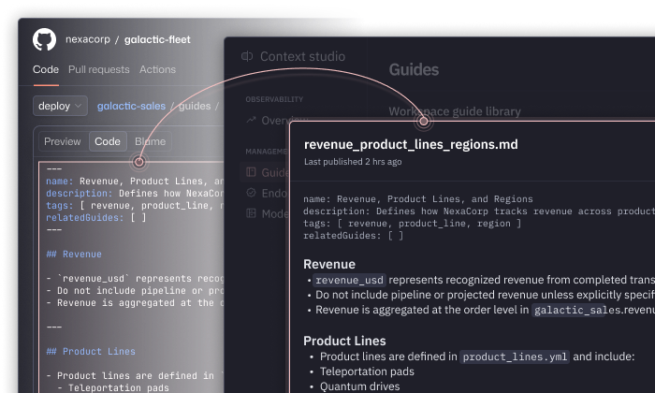The image size is (655, 393).
Task: Click the galactic_sales code chip
Action: [x=568, y=310]
